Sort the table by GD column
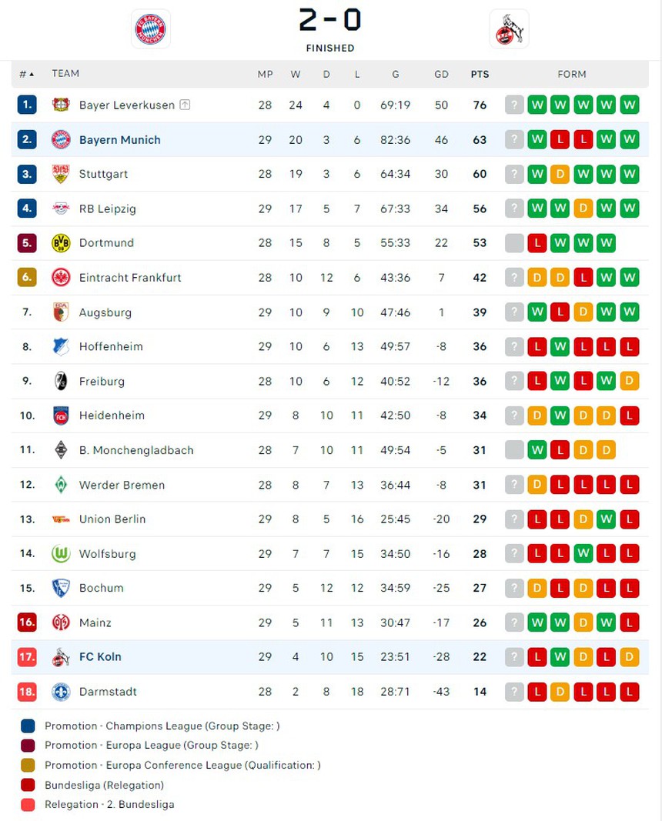The width and height of the screenshot is (662, 821). [441, 75]
